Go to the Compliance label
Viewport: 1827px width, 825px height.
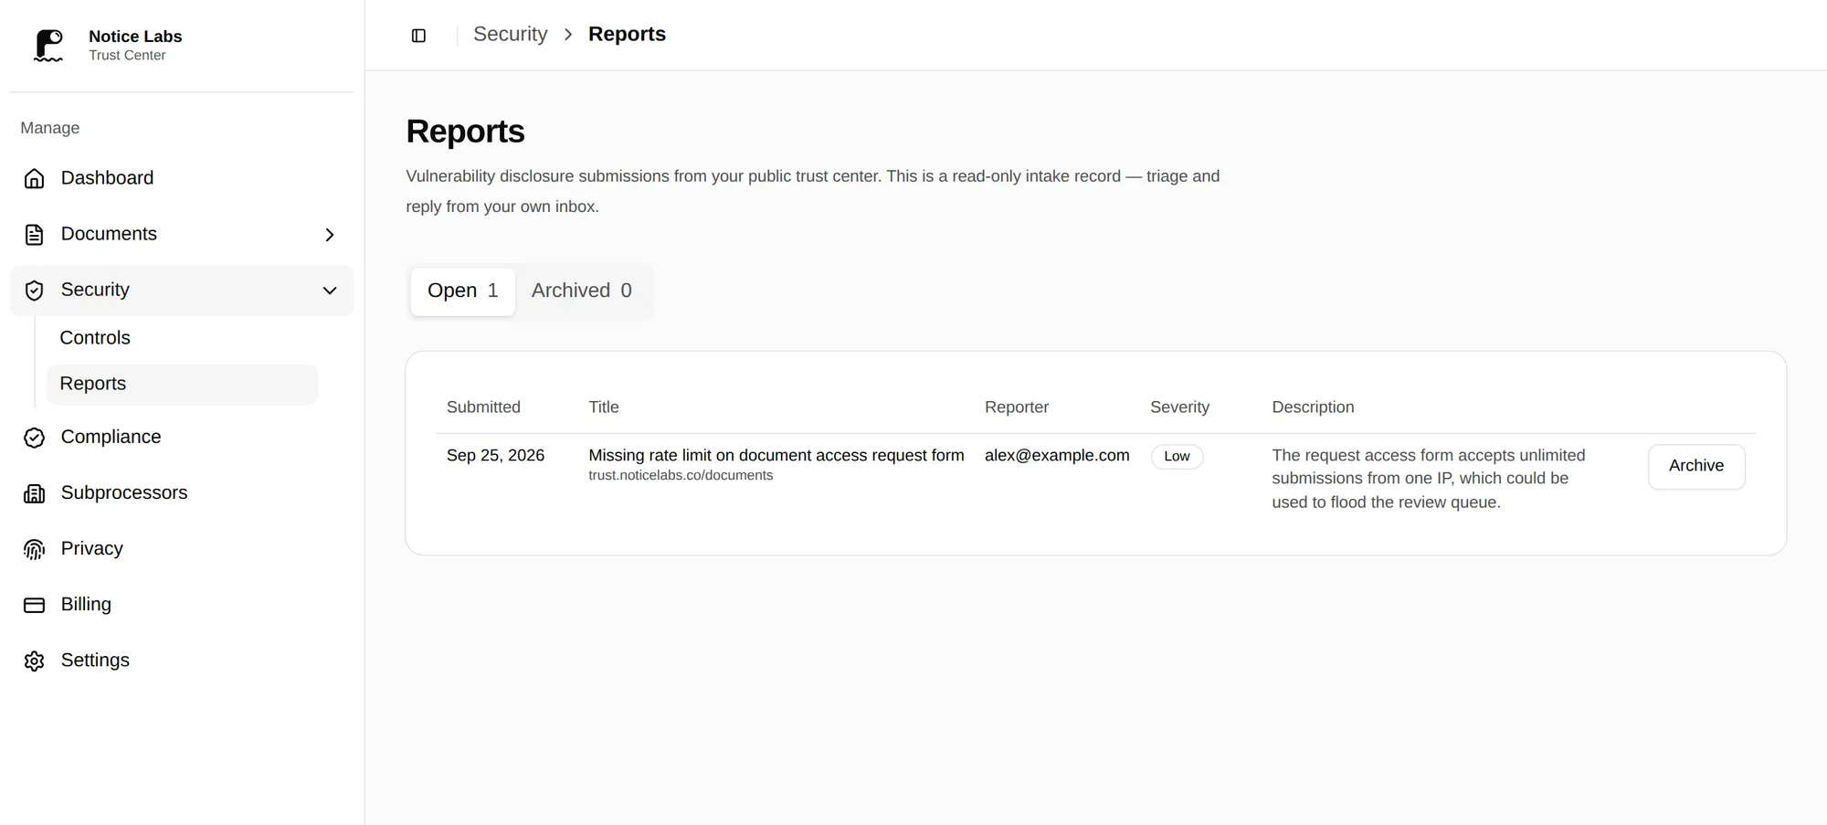tap(111, 437)
